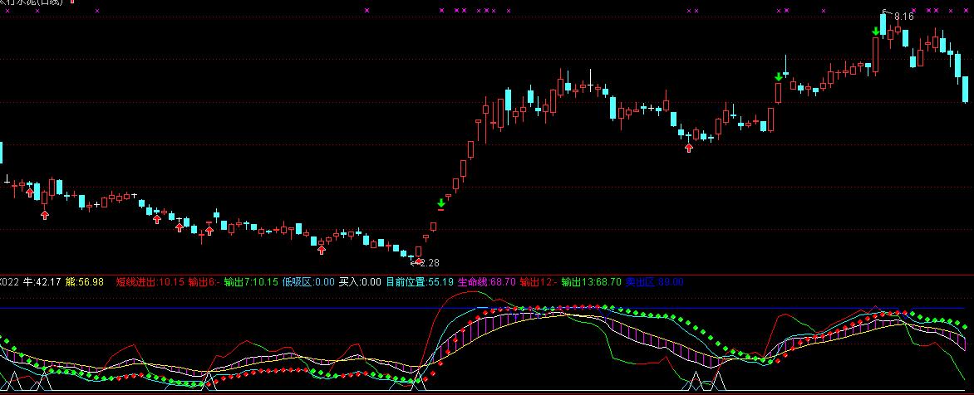Click the 输出7:10.15 indicator label
Viewport: 974px width, 395px height.
(x=251, y=282)
